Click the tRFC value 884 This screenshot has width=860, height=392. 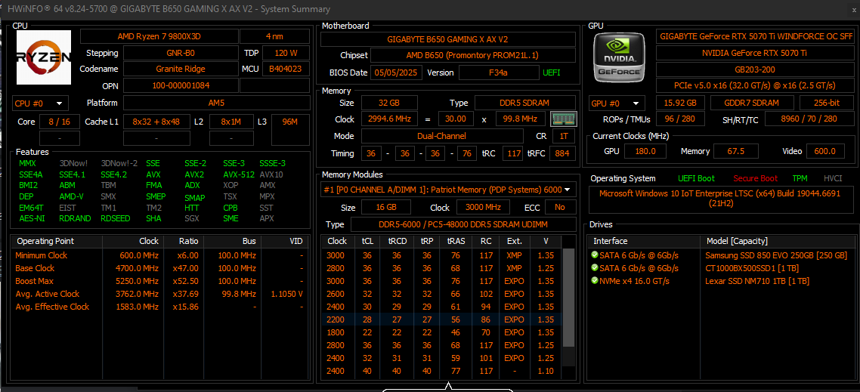(562, 153)
